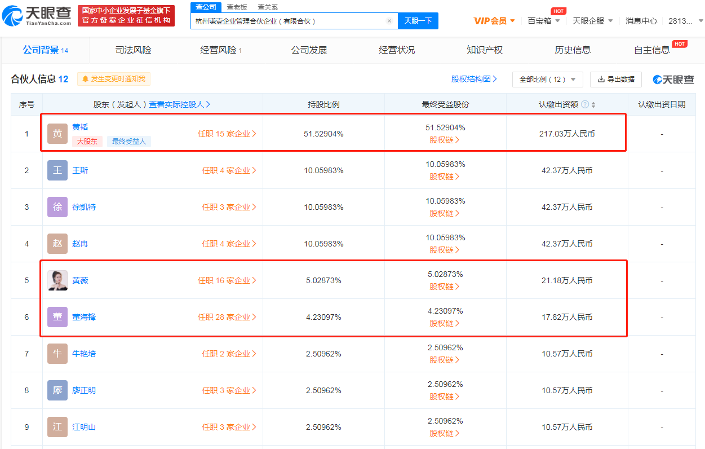Open 王斯's avatar tile
The width and height of the screenshot is (705, 449).
[57, 170]
